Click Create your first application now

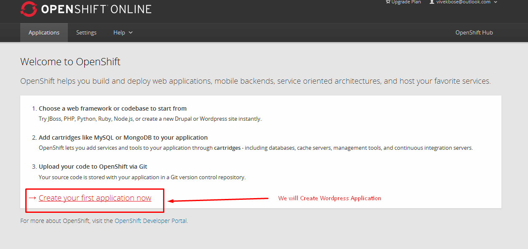[x=95, y=198]
